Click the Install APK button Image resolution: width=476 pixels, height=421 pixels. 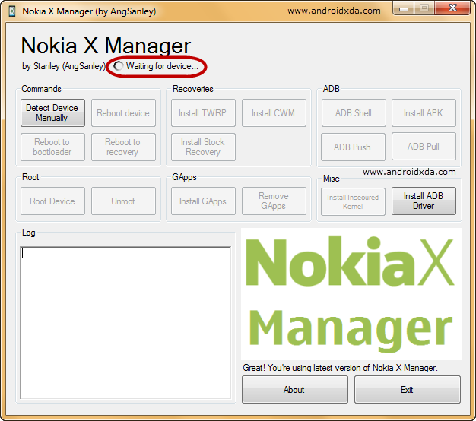pyautogui.click(x=424, y=112)
